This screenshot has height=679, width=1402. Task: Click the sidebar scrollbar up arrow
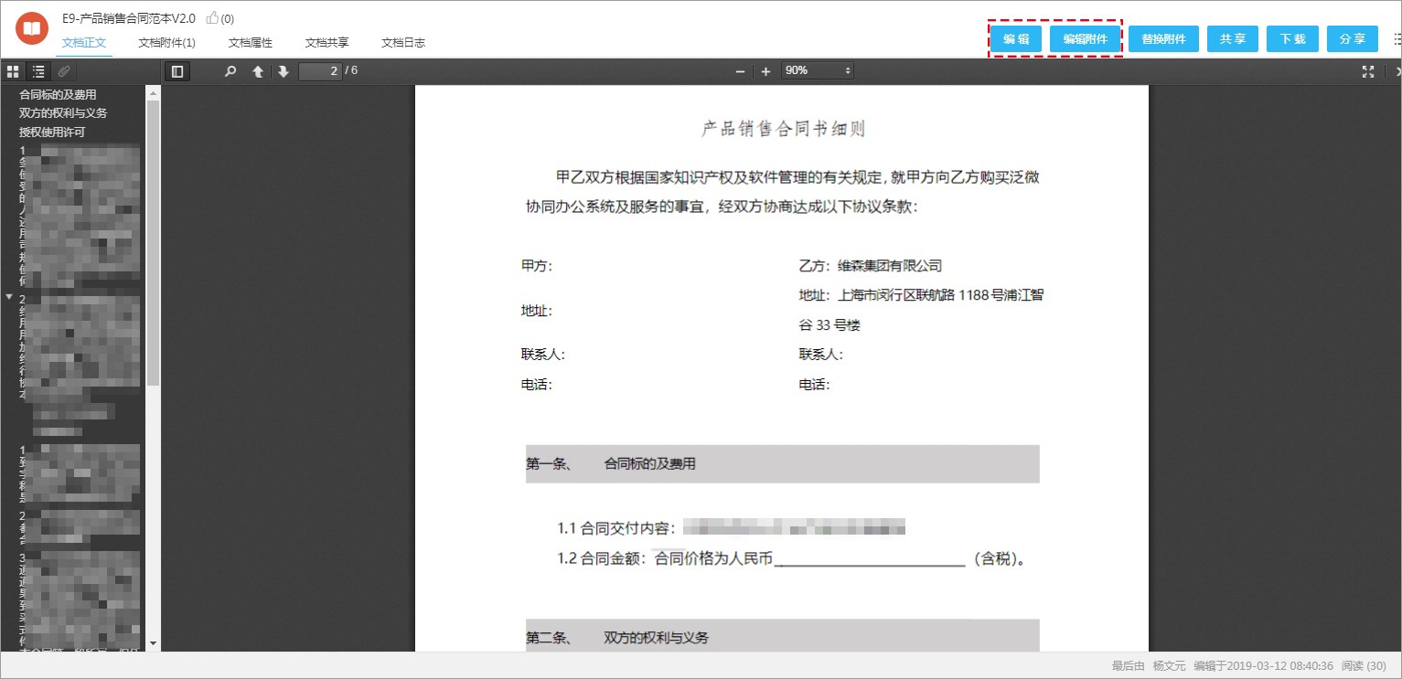coord(153,92)
